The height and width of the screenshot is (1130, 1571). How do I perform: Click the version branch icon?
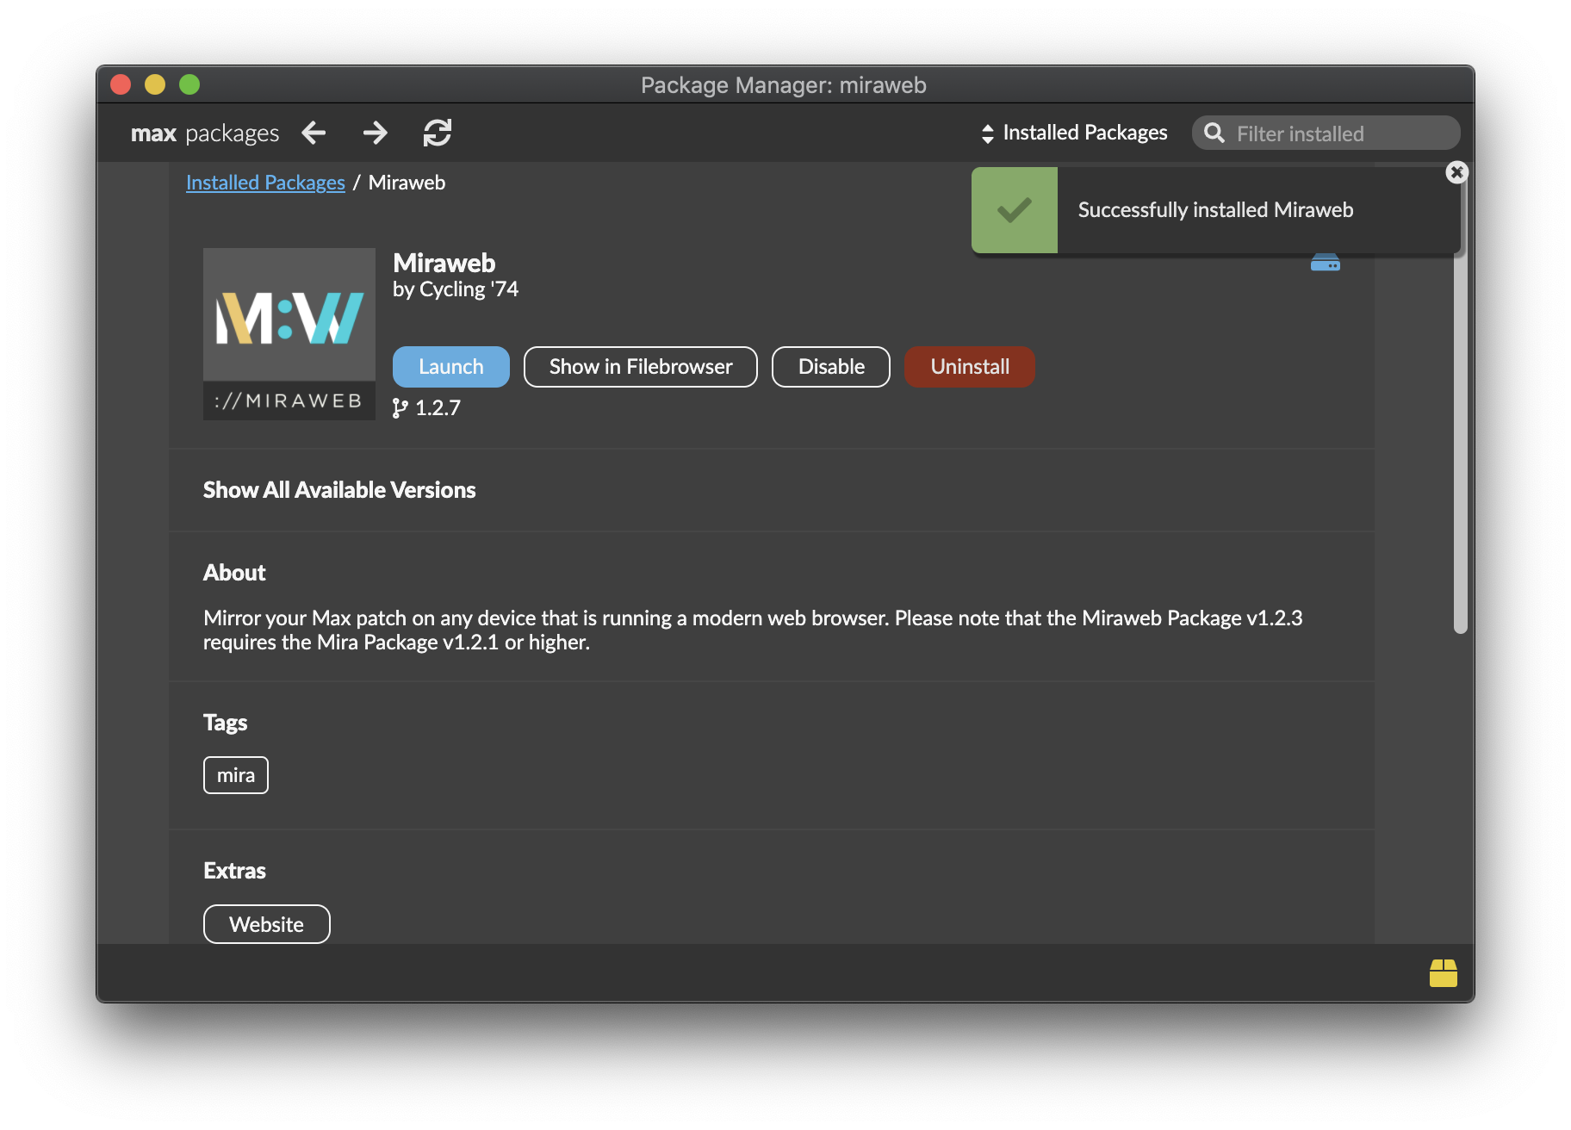(x=400, y=408)
